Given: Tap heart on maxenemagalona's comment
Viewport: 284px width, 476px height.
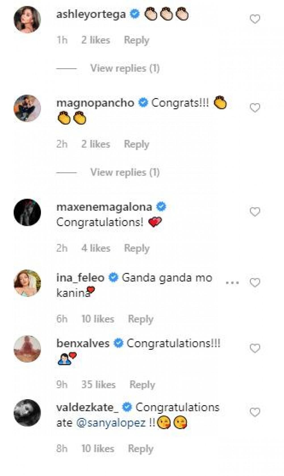Looking at the screenshot, I should pyautogui.click(x=255, y=212).
